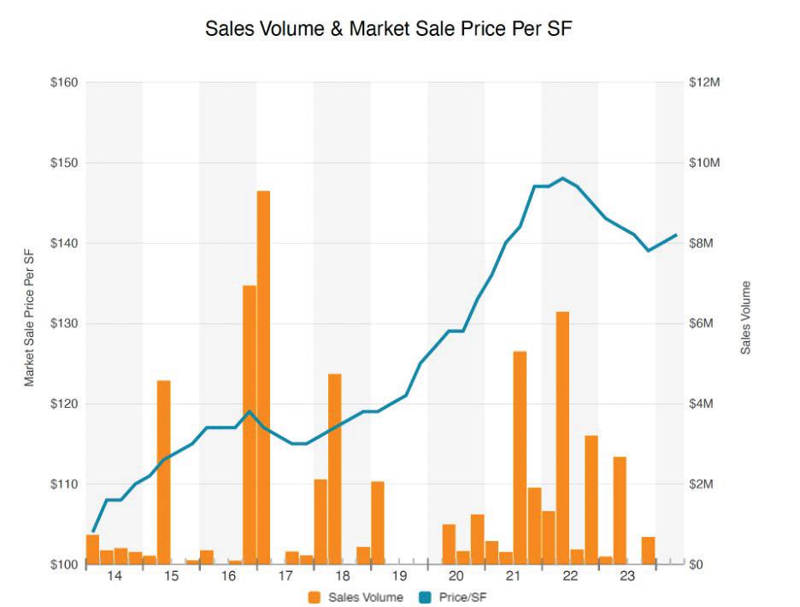Image resolution: width=800 pixels, height=607 pixels.
Task: Click the 2021 bar near $5.3M
Action: click(520, 457)
